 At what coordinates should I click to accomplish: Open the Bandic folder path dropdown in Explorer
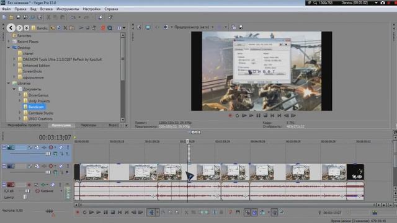[40, 28]
